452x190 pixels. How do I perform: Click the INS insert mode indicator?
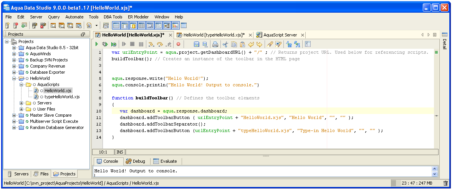click(120, 152)
